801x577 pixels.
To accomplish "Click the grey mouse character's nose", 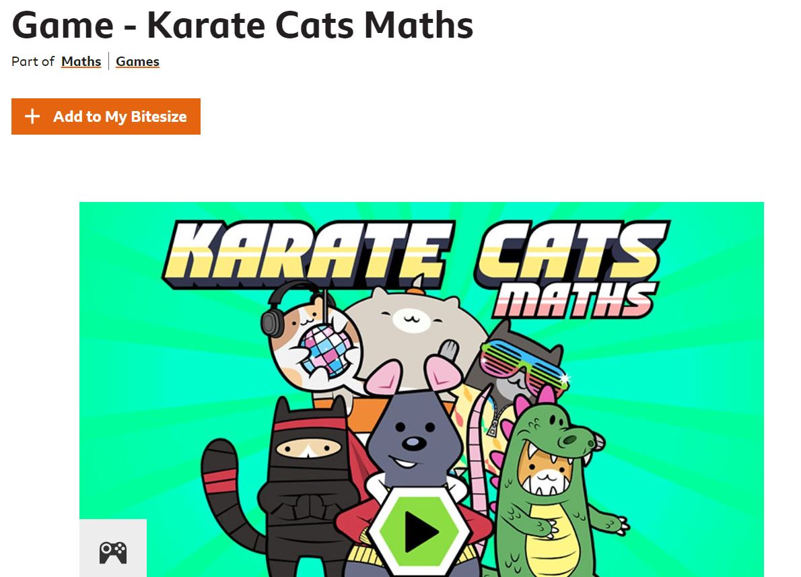I will point(414,442).
